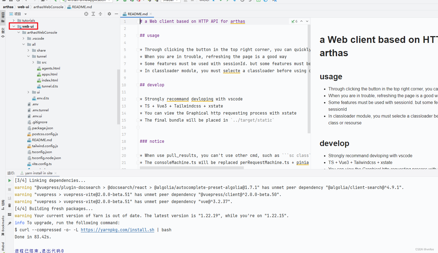The width and height of the screenshot is (438, 253).
Task: Stop the running process with the square icon
Action: click(x=10, y=189)
